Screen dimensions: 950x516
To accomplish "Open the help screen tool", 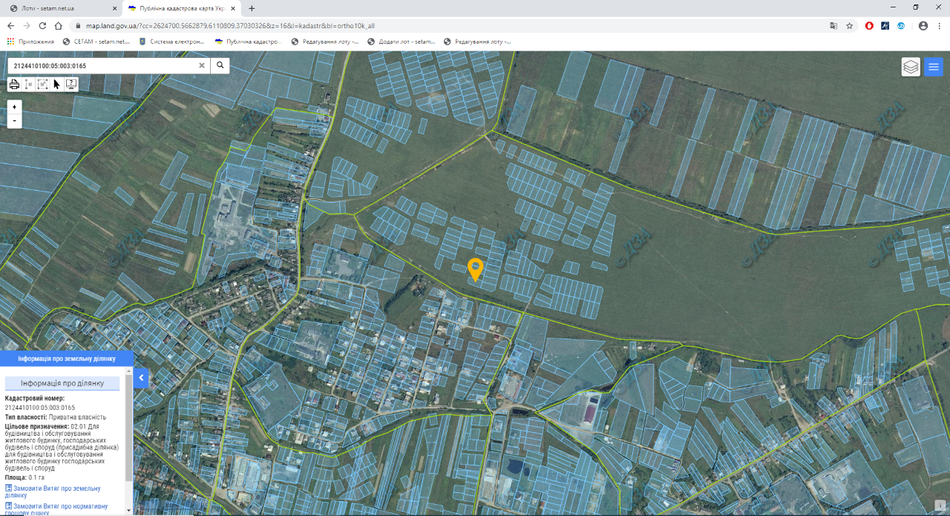I will [71, 84].
